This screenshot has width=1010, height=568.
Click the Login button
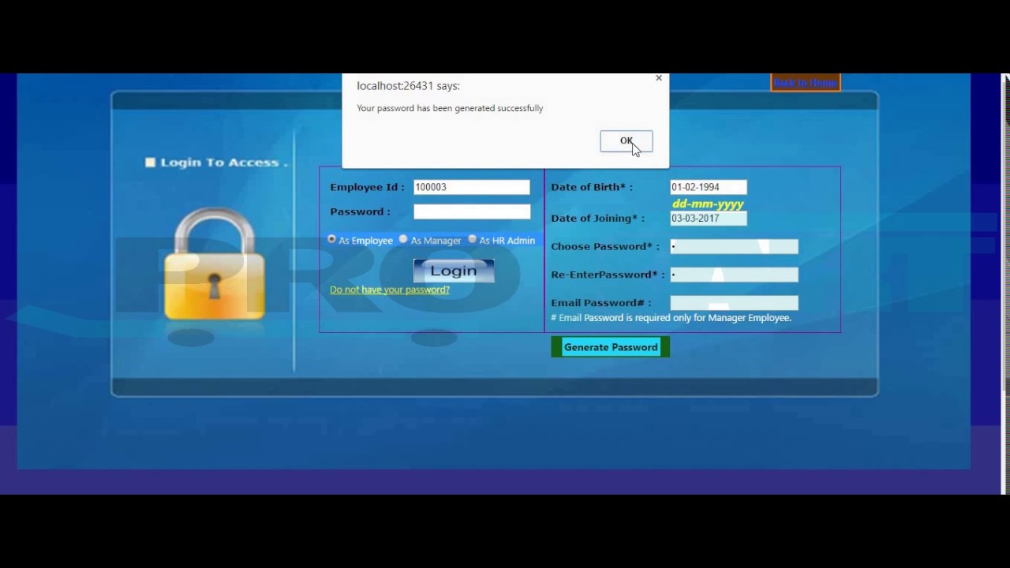click(x=454, y=271)
